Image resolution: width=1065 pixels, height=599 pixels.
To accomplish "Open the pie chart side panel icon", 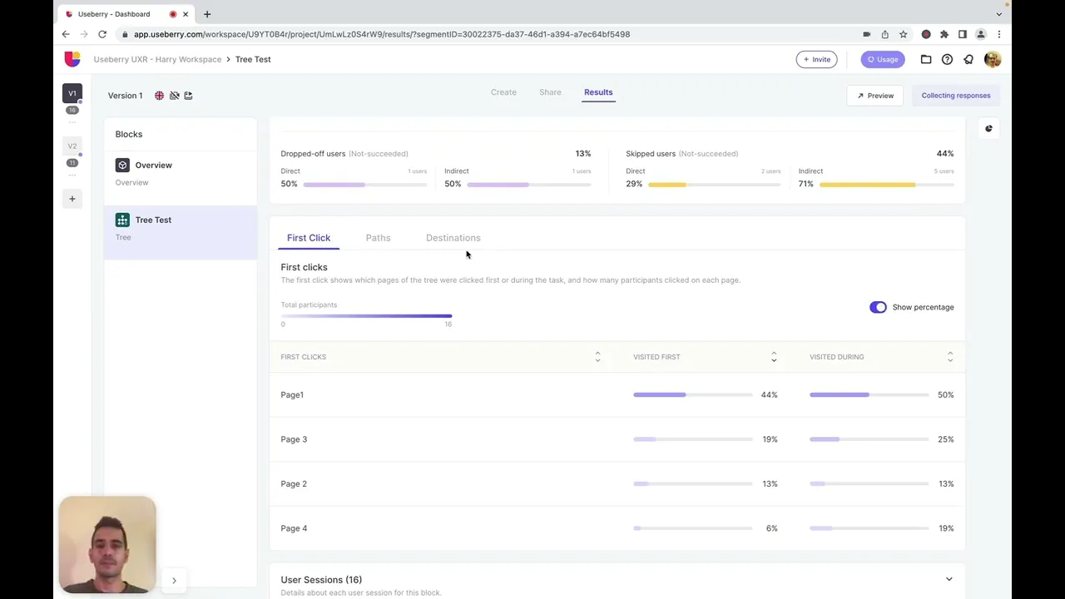I will tap(988, 128).
